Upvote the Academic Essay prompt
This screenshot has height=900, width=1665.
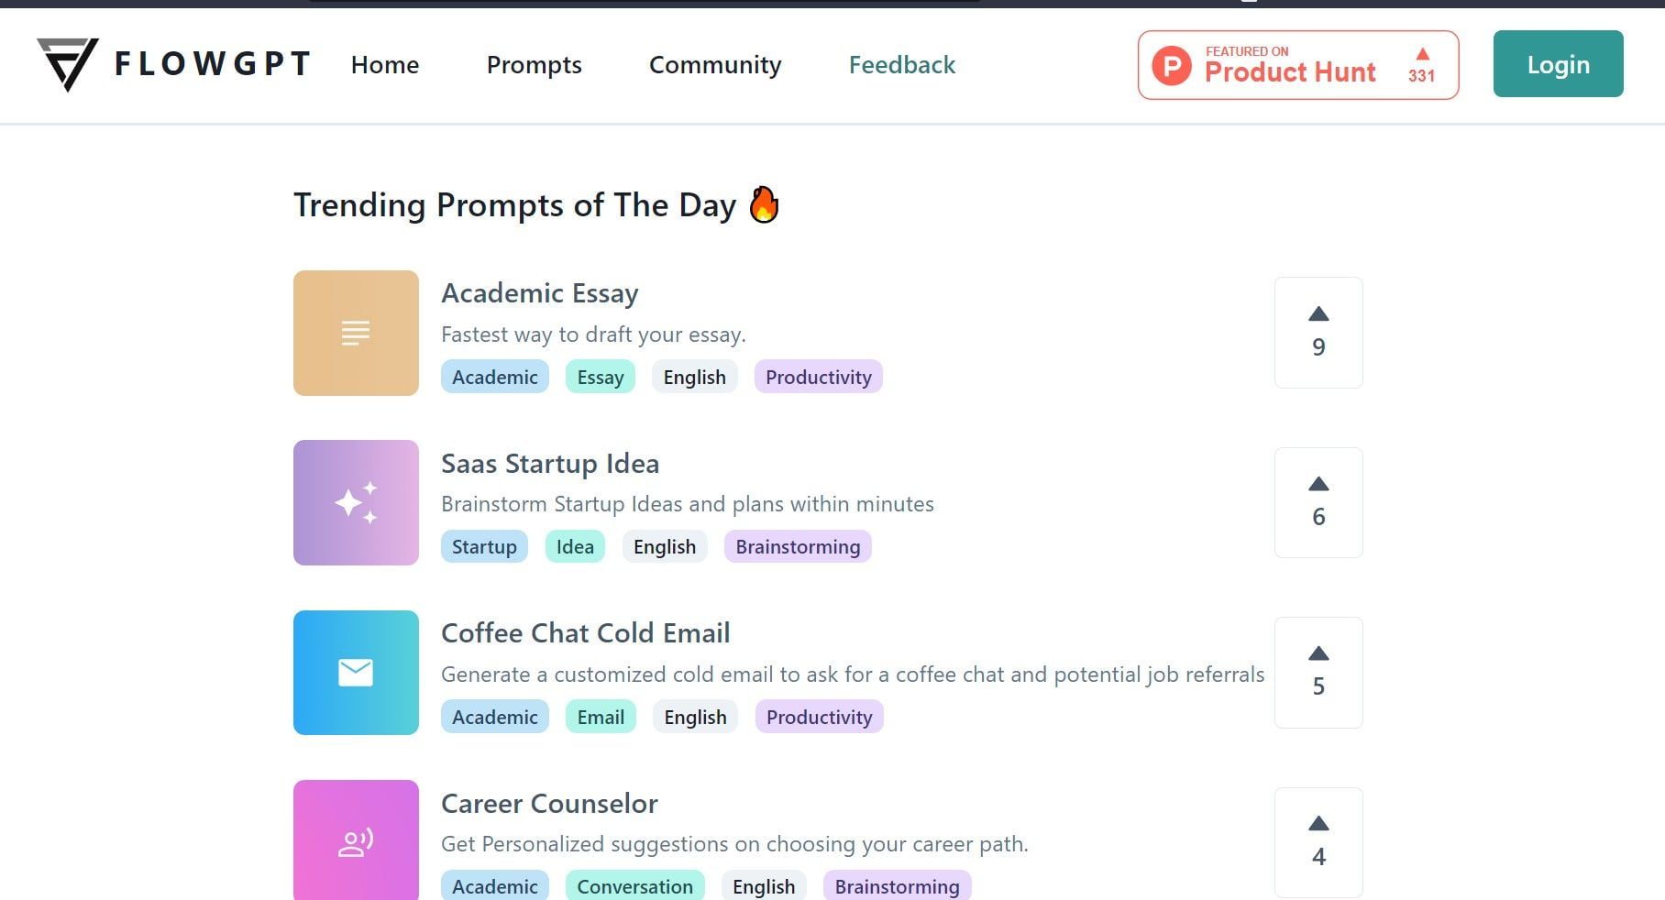(x=1318, y=333)
